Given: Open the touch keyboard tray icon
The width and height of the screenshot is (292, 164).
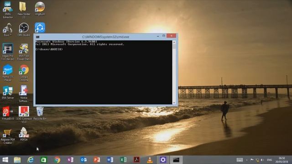Looking at the screenshot, I should (240, 160).
